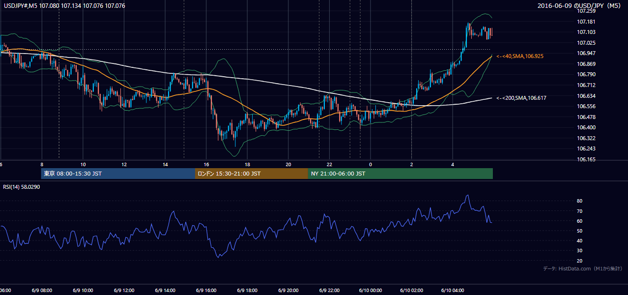This screenshot has width=628, height=295.
Task: Click RSI axis level 70
Action: (x=579, y=211)
